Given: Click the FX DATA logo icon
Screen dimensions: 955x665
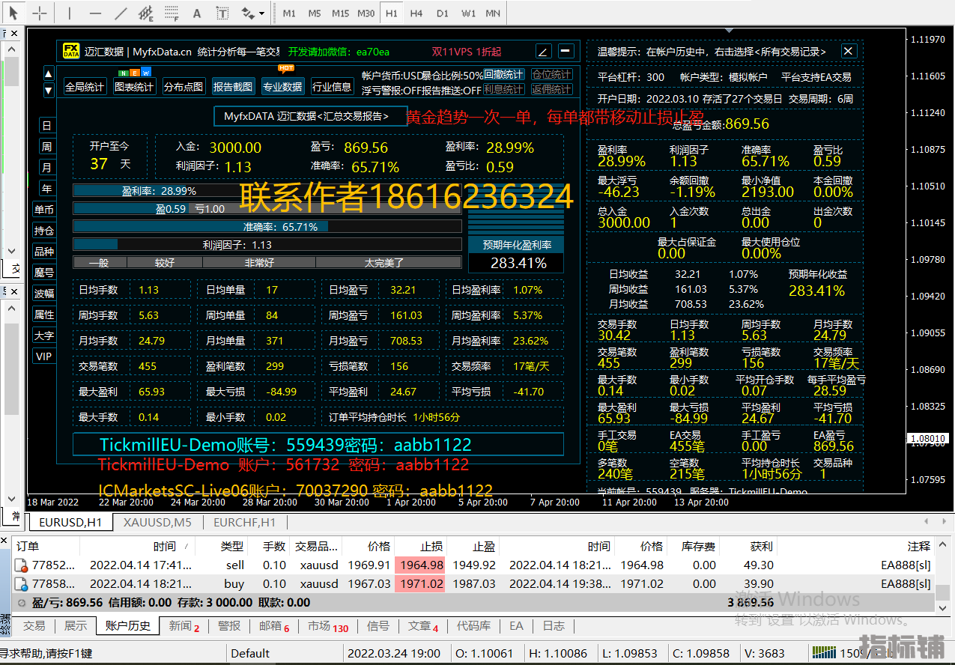Looking at the screenshot, I should [x=70, y=51].
